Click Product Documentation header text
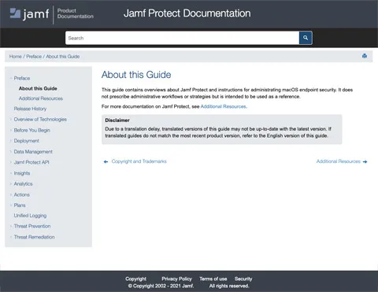Viewport: 378px width, 292px height. click(x=76, y=13)
